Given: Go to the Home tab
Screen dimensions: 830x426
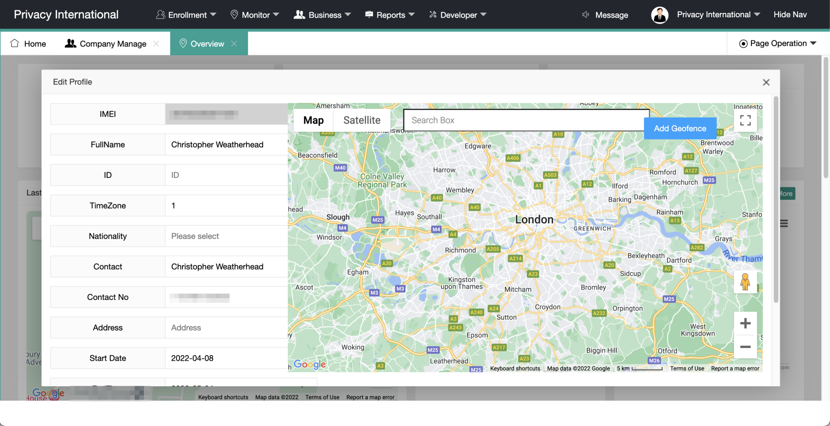Looking at the screenshot, I should click(x=29, y=44).
